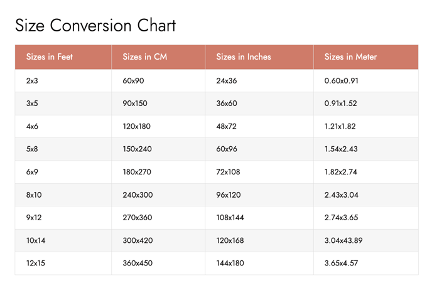Click the 8x10 feet size cell

click(x=34, y=195)
